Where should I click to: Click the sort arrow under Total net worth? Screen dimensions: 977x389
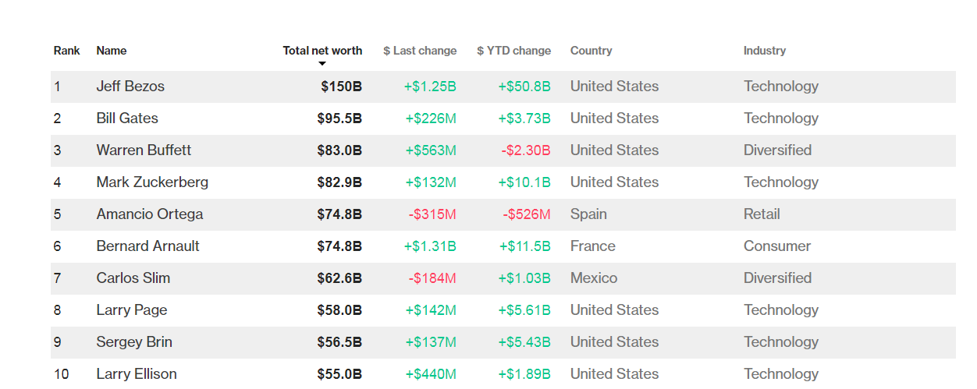pyautogui.click(x=322, y=64)
